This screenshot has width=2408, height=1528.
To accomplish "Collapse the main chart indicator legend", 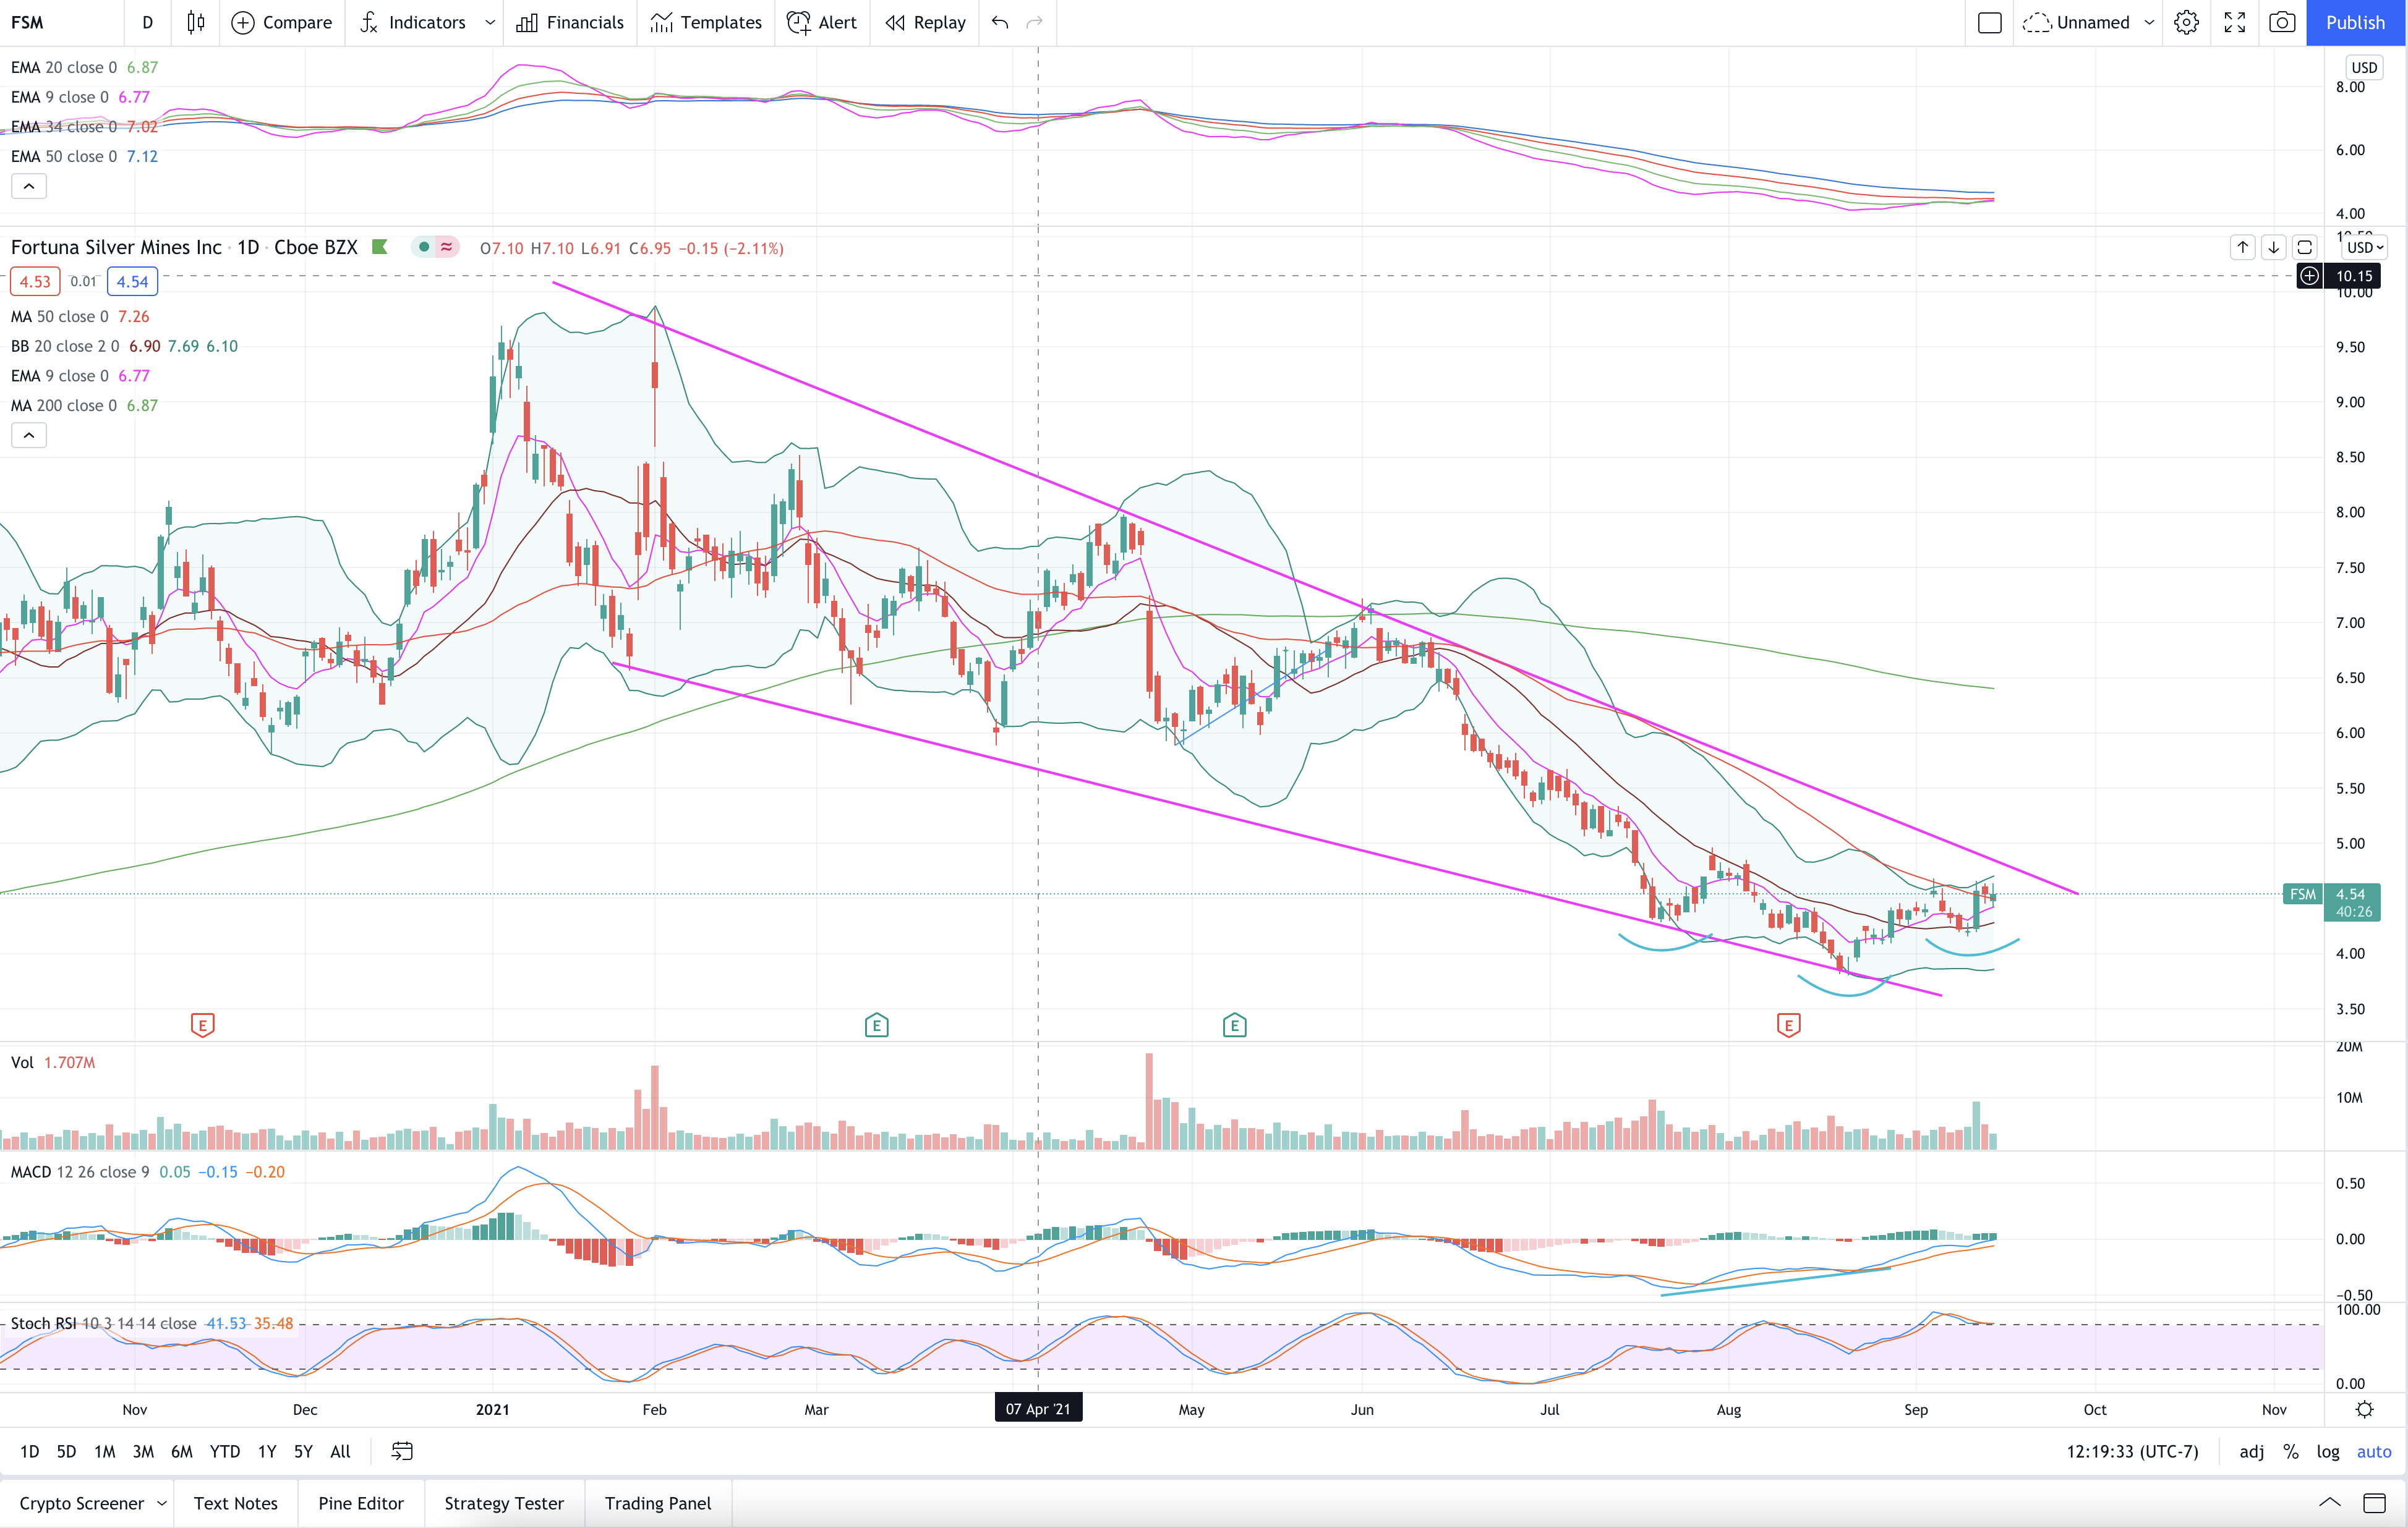I will click(29, 435).
